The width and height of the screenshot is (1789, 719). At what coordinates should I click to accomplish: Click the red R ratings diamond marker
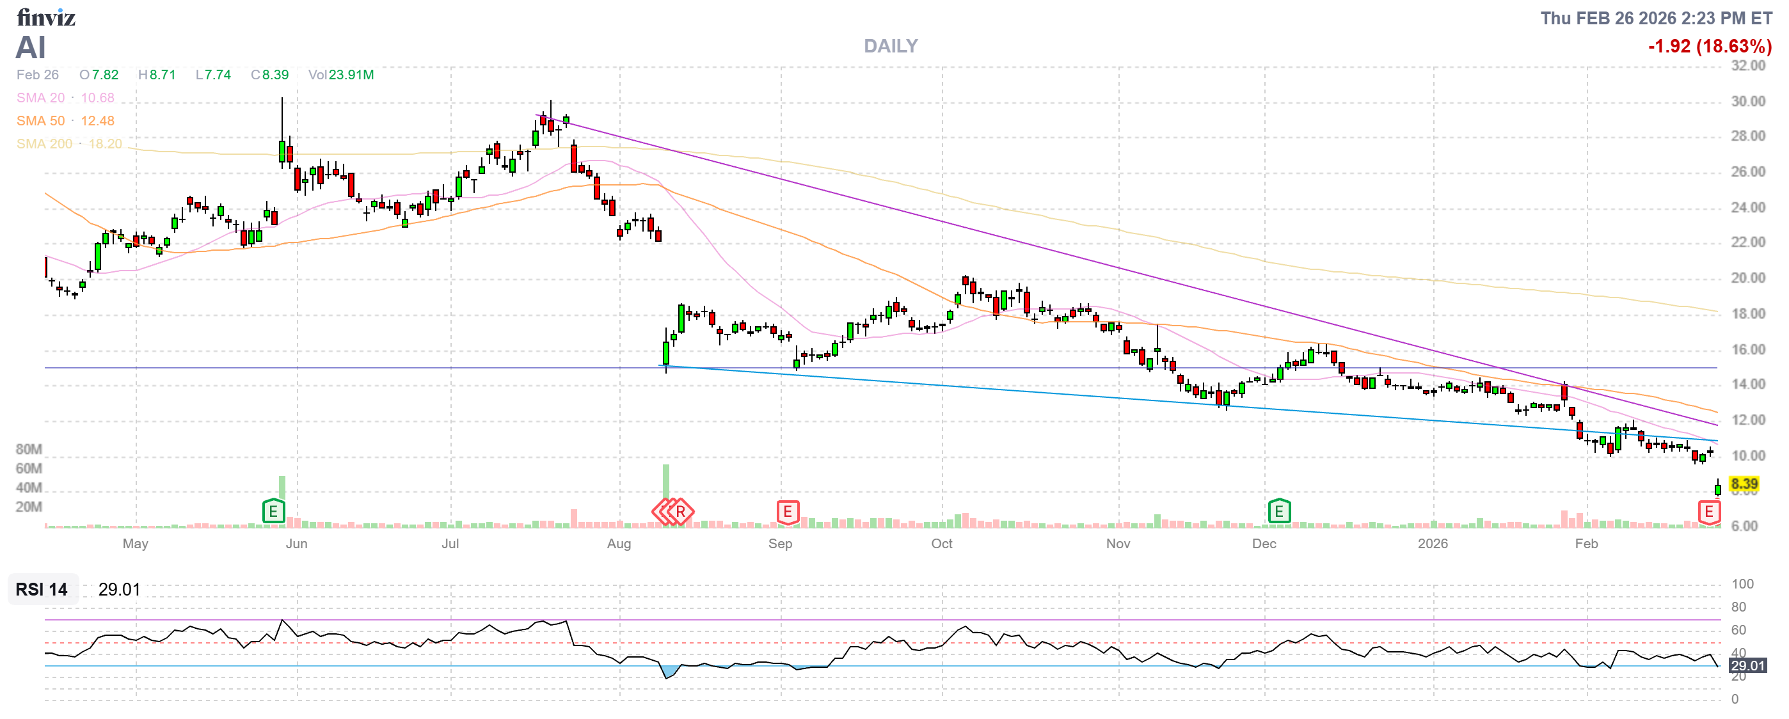coord(681,512)
